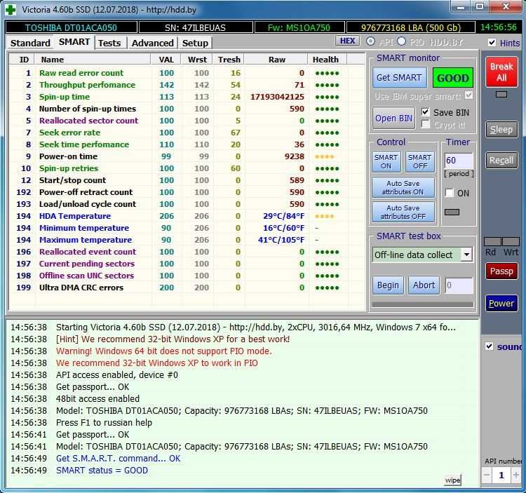The height and width of the screenshot is (493, 526).
Task: Click the Raw column header
Action: (277, 60)
